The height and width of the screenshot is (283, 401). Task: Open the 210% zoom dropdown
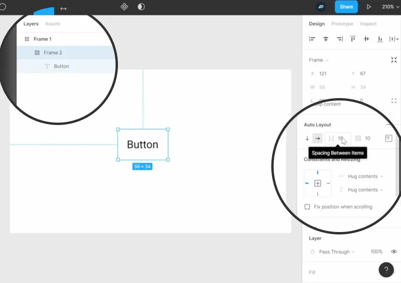click(390, 7)
